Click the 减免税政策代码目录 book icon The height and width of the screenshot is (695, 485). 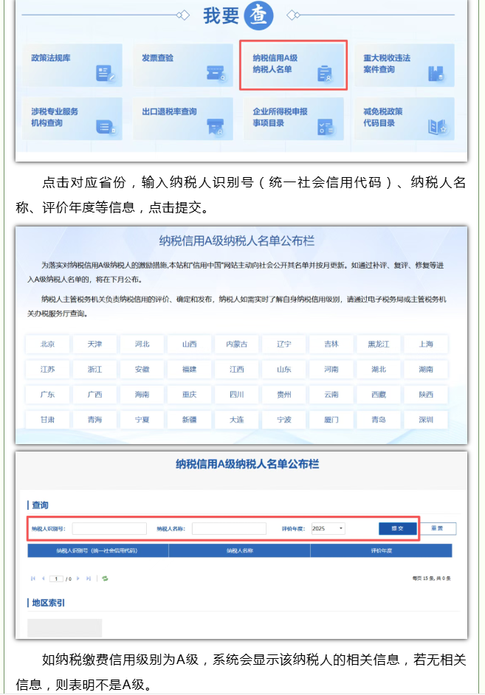coord(437,127)
